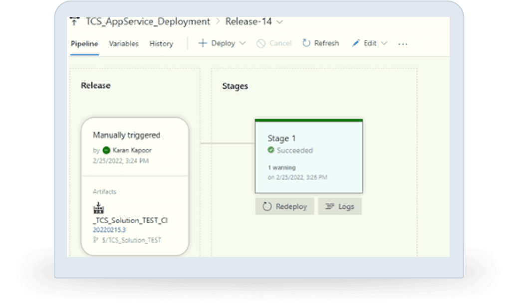Click the release pipeline icon beside TCS_AppService_Deployment
Screen dimensions: 517x306
(x=75, y=21)
